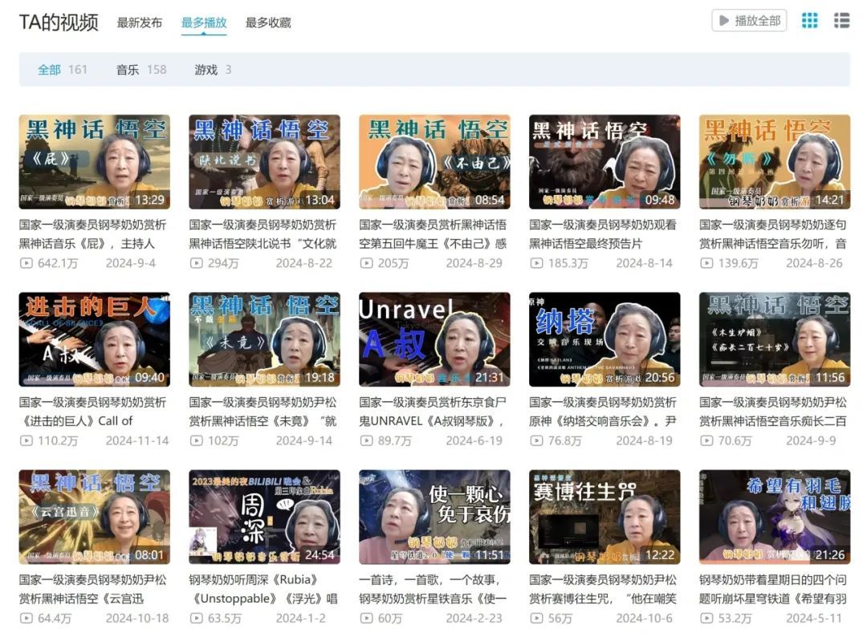Click title about 黑神话悟空《未竟》
Image resolution: width=867 pixels, height=637 pixels.
(263, 412)
